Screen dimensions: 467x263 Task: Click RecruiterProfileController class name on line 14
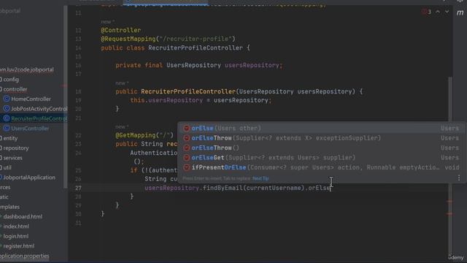(x=196, y=48)
